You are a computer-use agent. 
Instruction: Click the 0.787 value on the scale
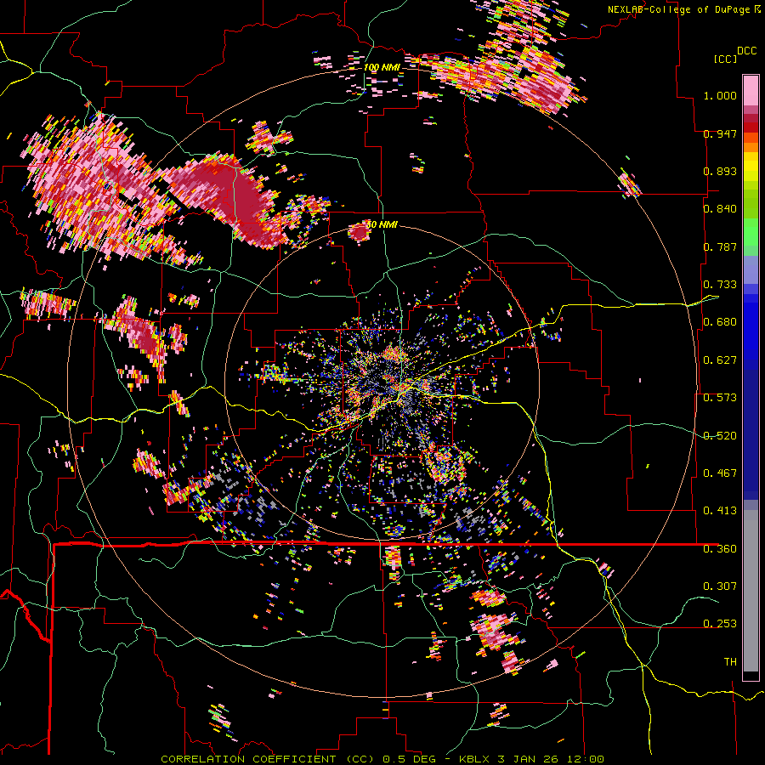coord(720,246)
